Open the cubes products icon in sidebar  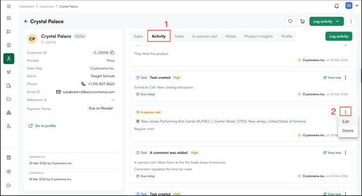9,113
